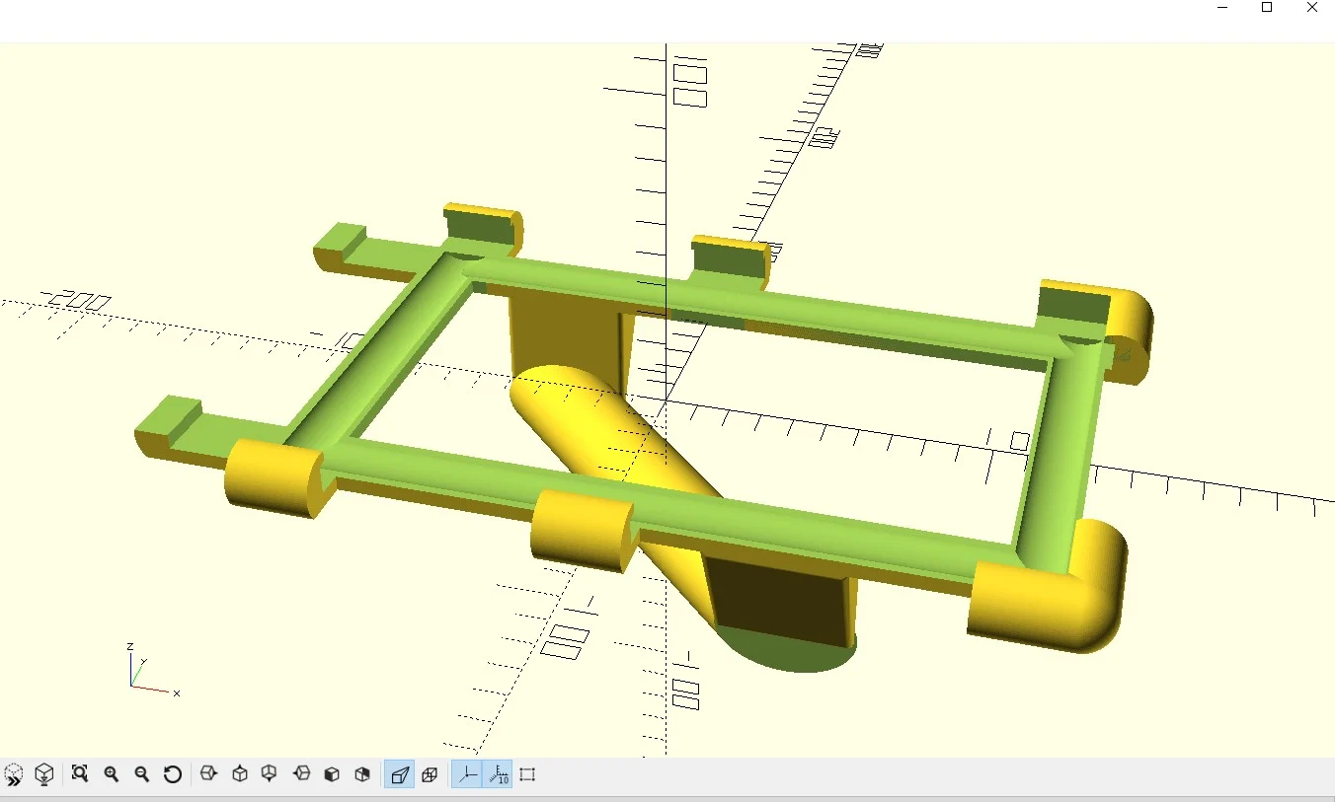This screenshot has width=1335, height=802.
Task: Switch to the Right side view
Action: 208,774
